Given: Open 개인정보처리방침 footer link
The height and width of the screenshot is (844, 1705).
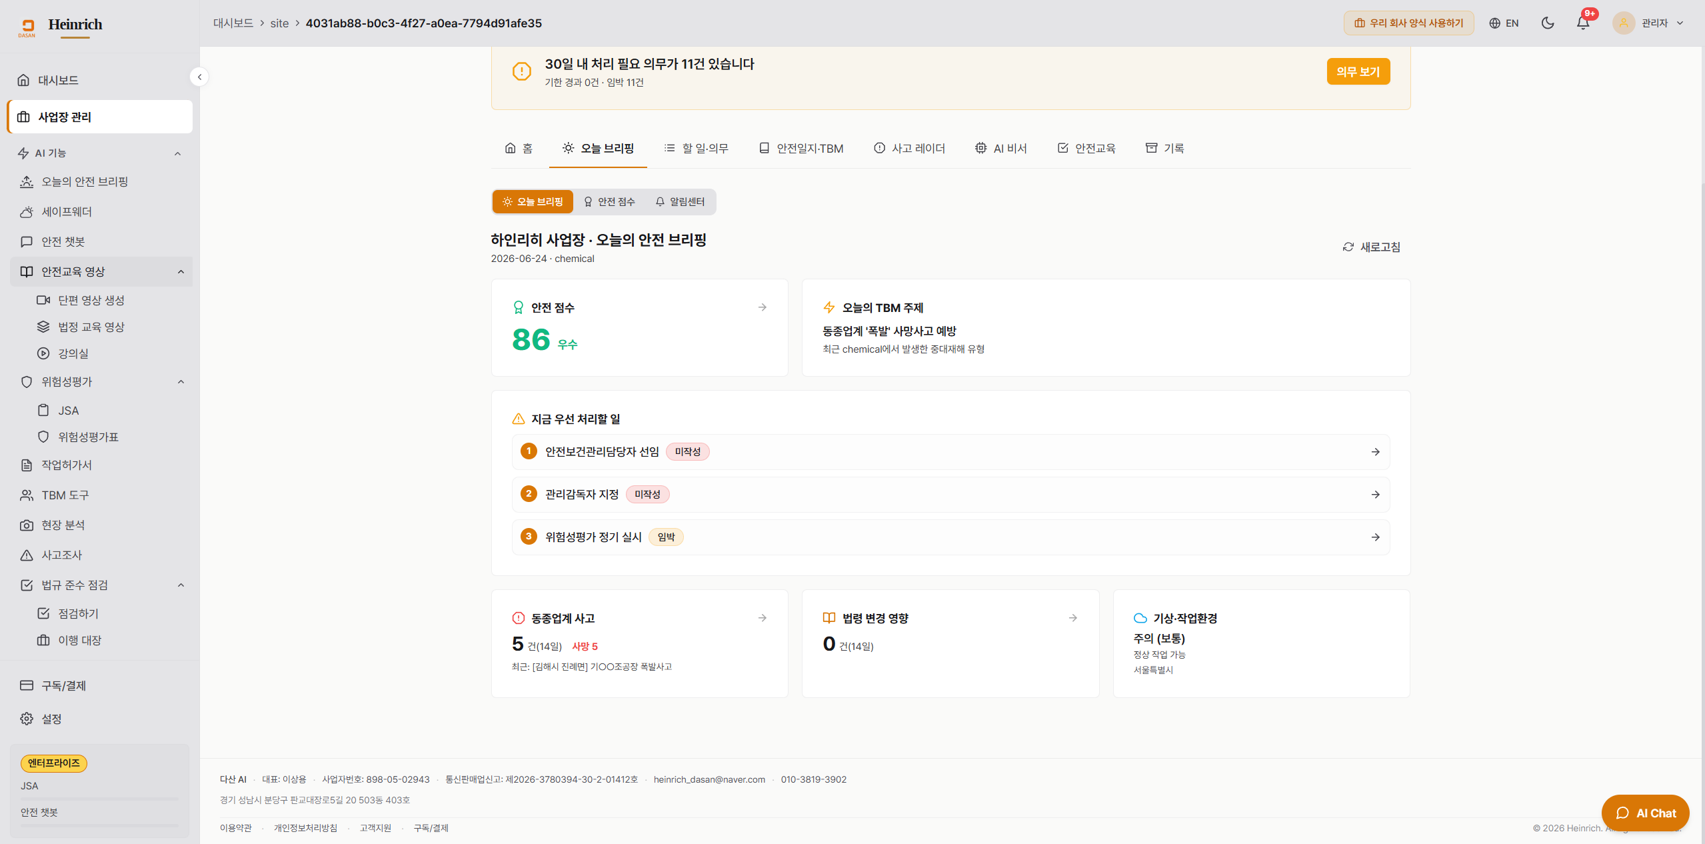Looking at the screenshot, I should 305,828.
